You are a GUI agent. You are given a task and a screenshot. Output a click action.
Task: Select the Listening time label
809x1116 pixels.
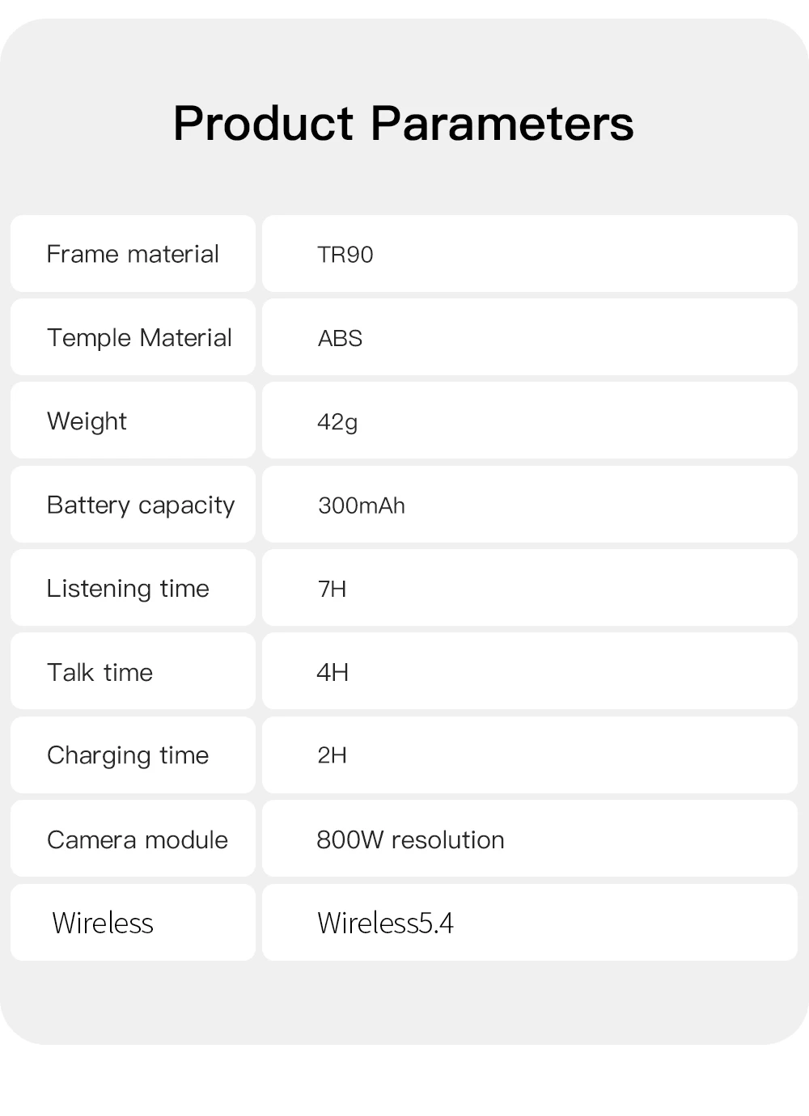point(128,589)
